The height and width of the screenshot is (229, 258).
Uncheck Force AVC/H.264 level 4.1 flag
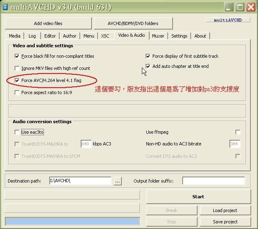[17, 80]
